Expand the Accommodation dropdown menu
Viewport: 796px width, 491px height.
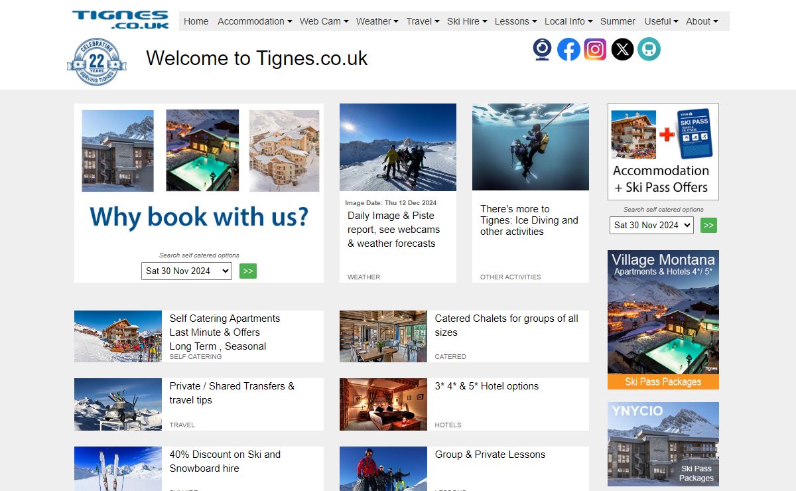coord(255,21)
